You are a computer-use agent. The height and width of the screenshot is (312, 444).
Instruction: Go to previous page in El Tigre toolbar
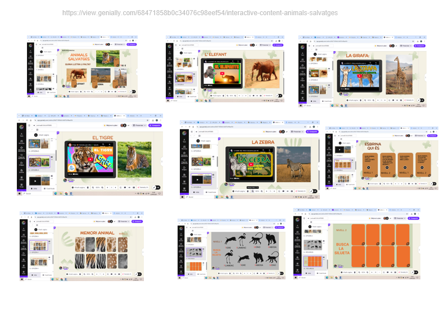(107, 187)
